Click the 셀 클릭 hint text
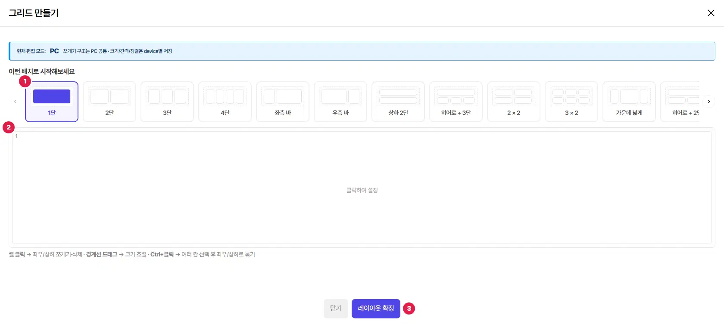This screenshot has height=327, width=724. click(x=17, y=254)
